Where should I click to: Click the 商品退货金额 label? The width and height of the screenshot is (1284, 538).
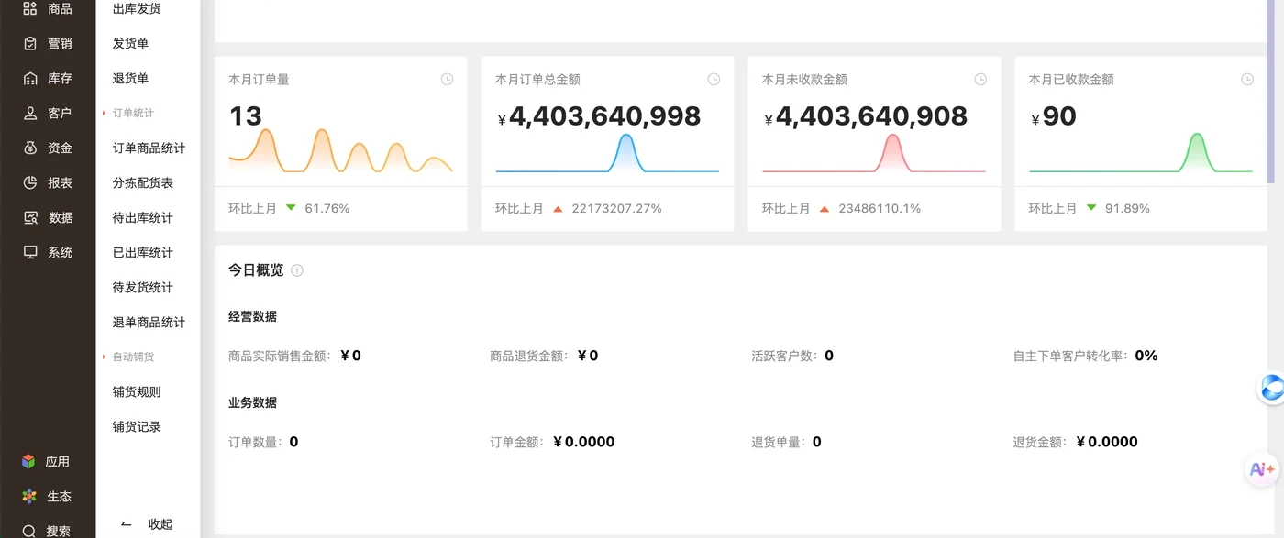click(x=528, y=356)
